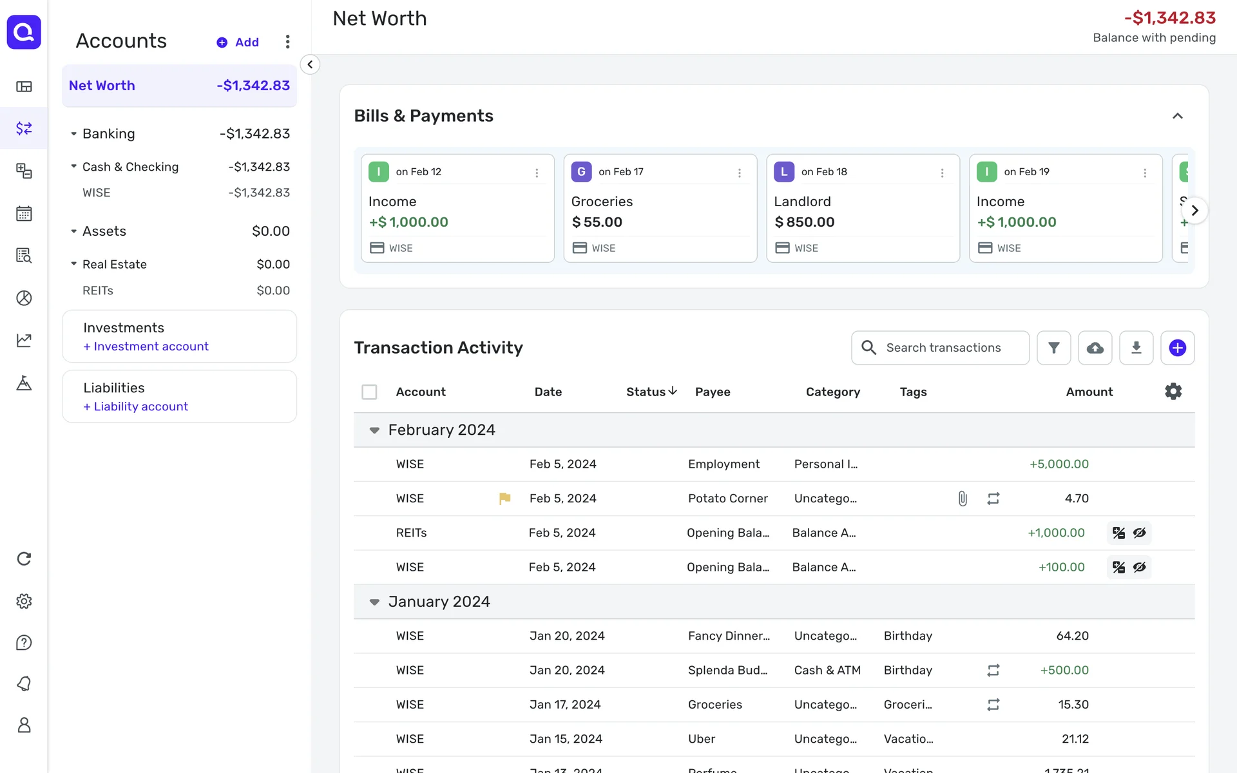Screen dimensions: 1237x773
Task: Open the trends line chart sidebar icon
Action: pyautogui.click(x=24, y=340)
